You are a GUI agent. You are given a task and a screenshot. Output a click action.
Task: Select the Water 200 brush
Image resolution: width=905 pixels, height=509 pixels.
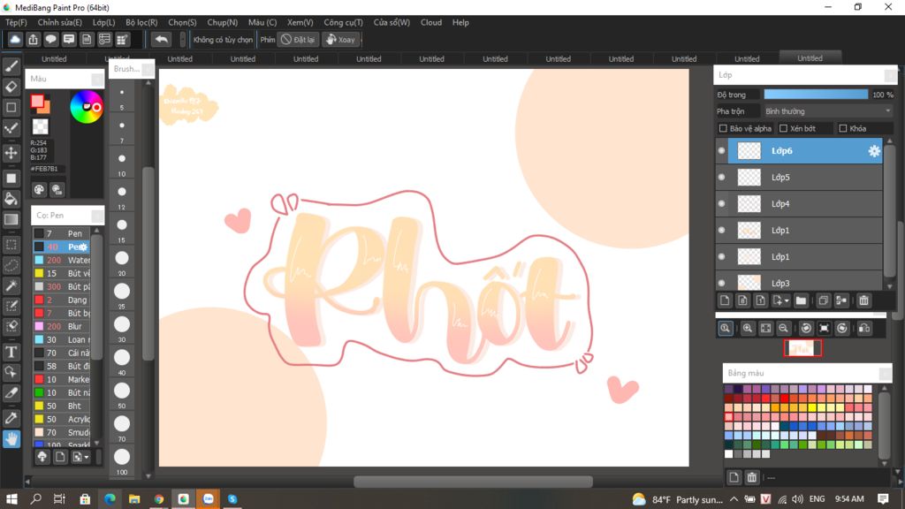[x=62, y=261]
